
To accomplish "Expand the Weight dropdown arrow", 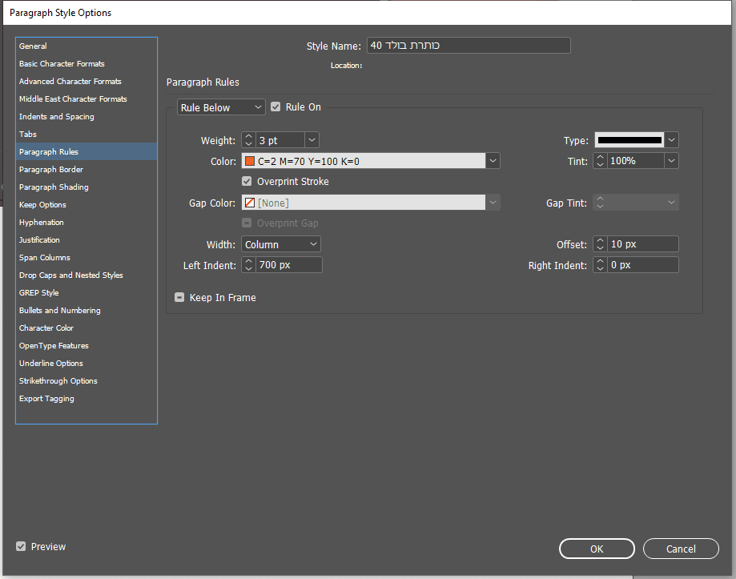I will (312, 140).
